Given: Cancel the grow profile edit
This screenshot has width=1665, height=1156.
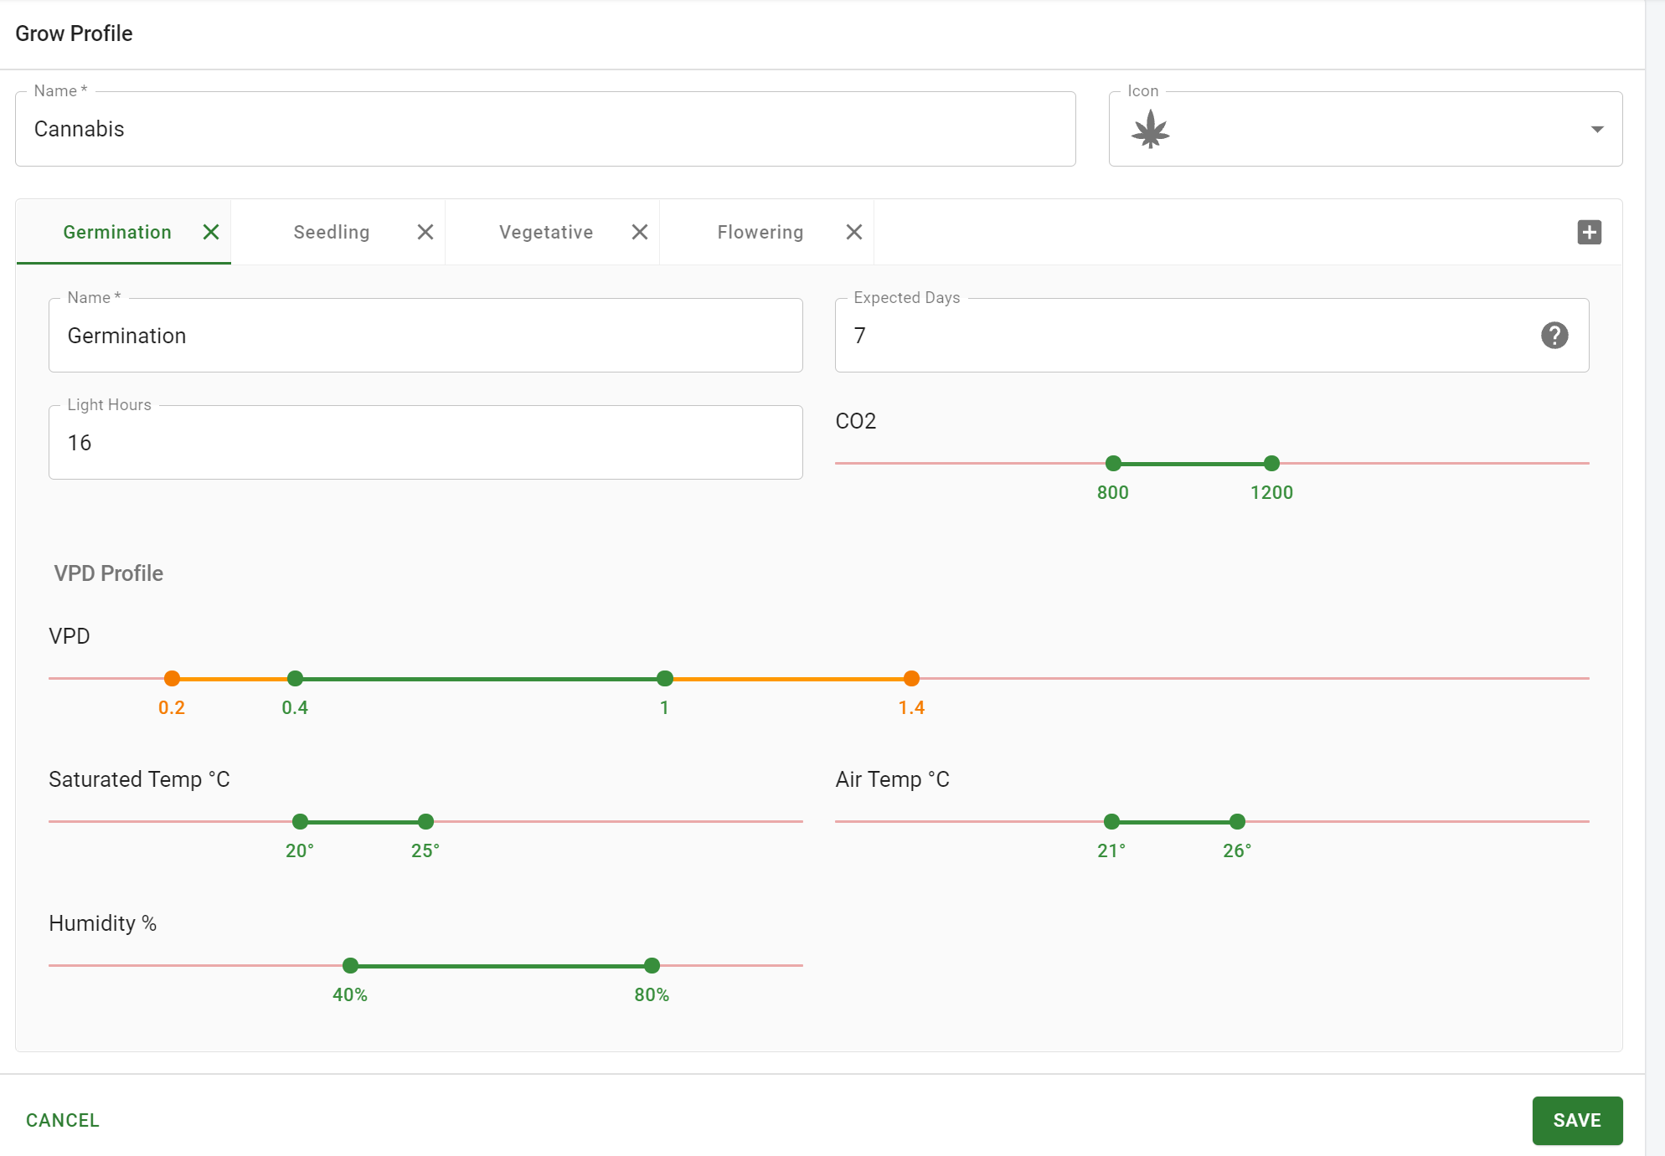Looking at the screenshot, I should tap(63, 1120).
